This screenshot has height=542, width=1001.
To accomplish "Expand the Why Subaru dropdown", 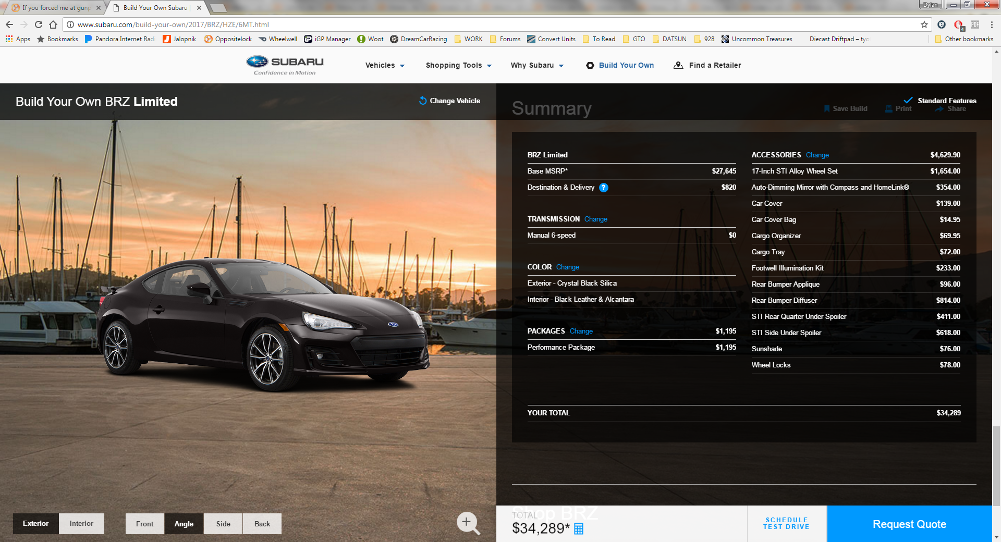I will 537,65.
